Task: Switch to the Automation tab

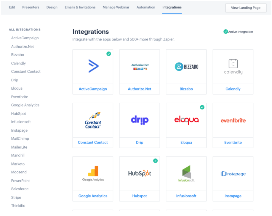Action: [146, 7]
